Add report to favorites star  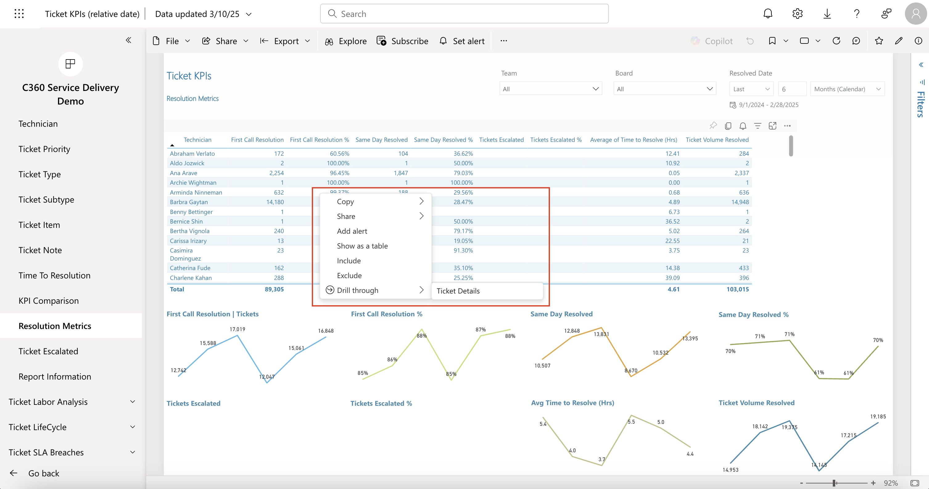point(878,41)
